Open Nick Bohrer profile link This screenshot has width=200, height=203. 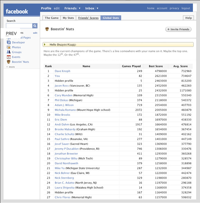pos(62,173)
